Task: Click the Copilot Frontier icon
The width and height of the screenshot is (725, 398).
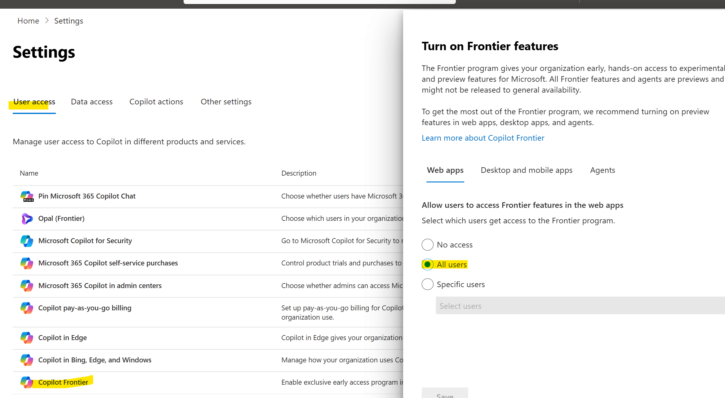Action: click(27, 382)
